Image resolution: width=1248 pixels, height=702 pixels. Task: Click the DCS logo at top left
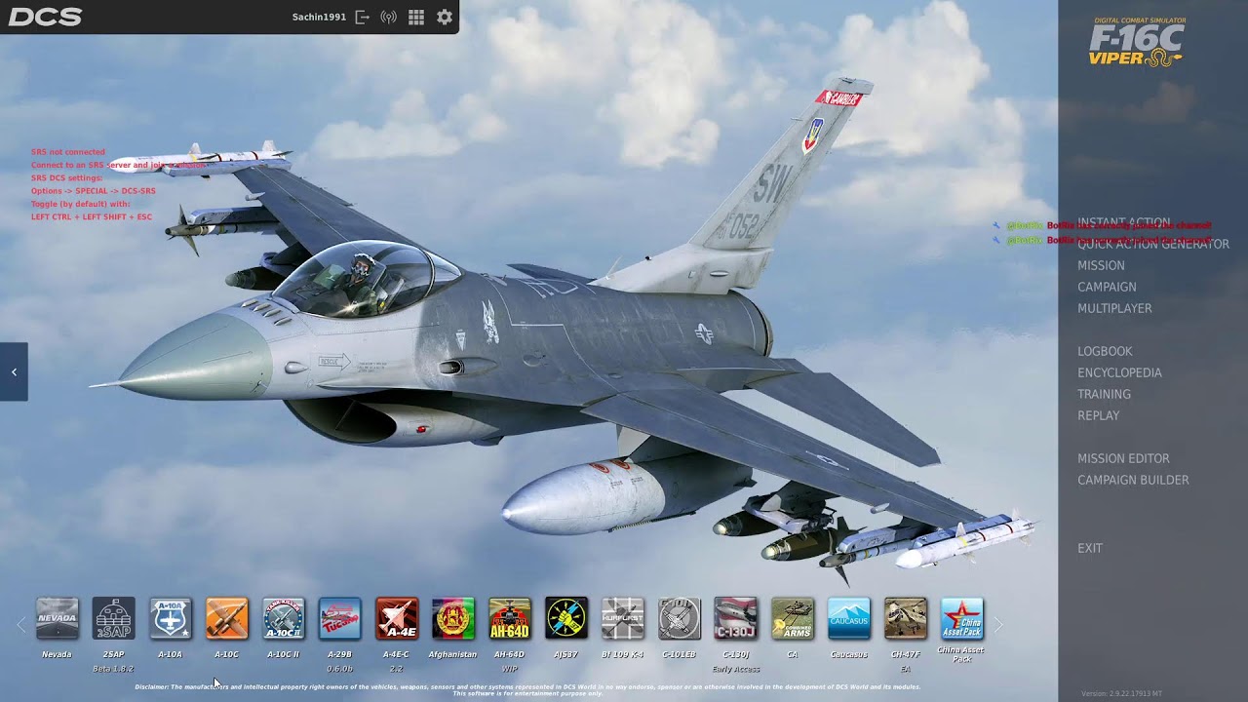(45, 17)
